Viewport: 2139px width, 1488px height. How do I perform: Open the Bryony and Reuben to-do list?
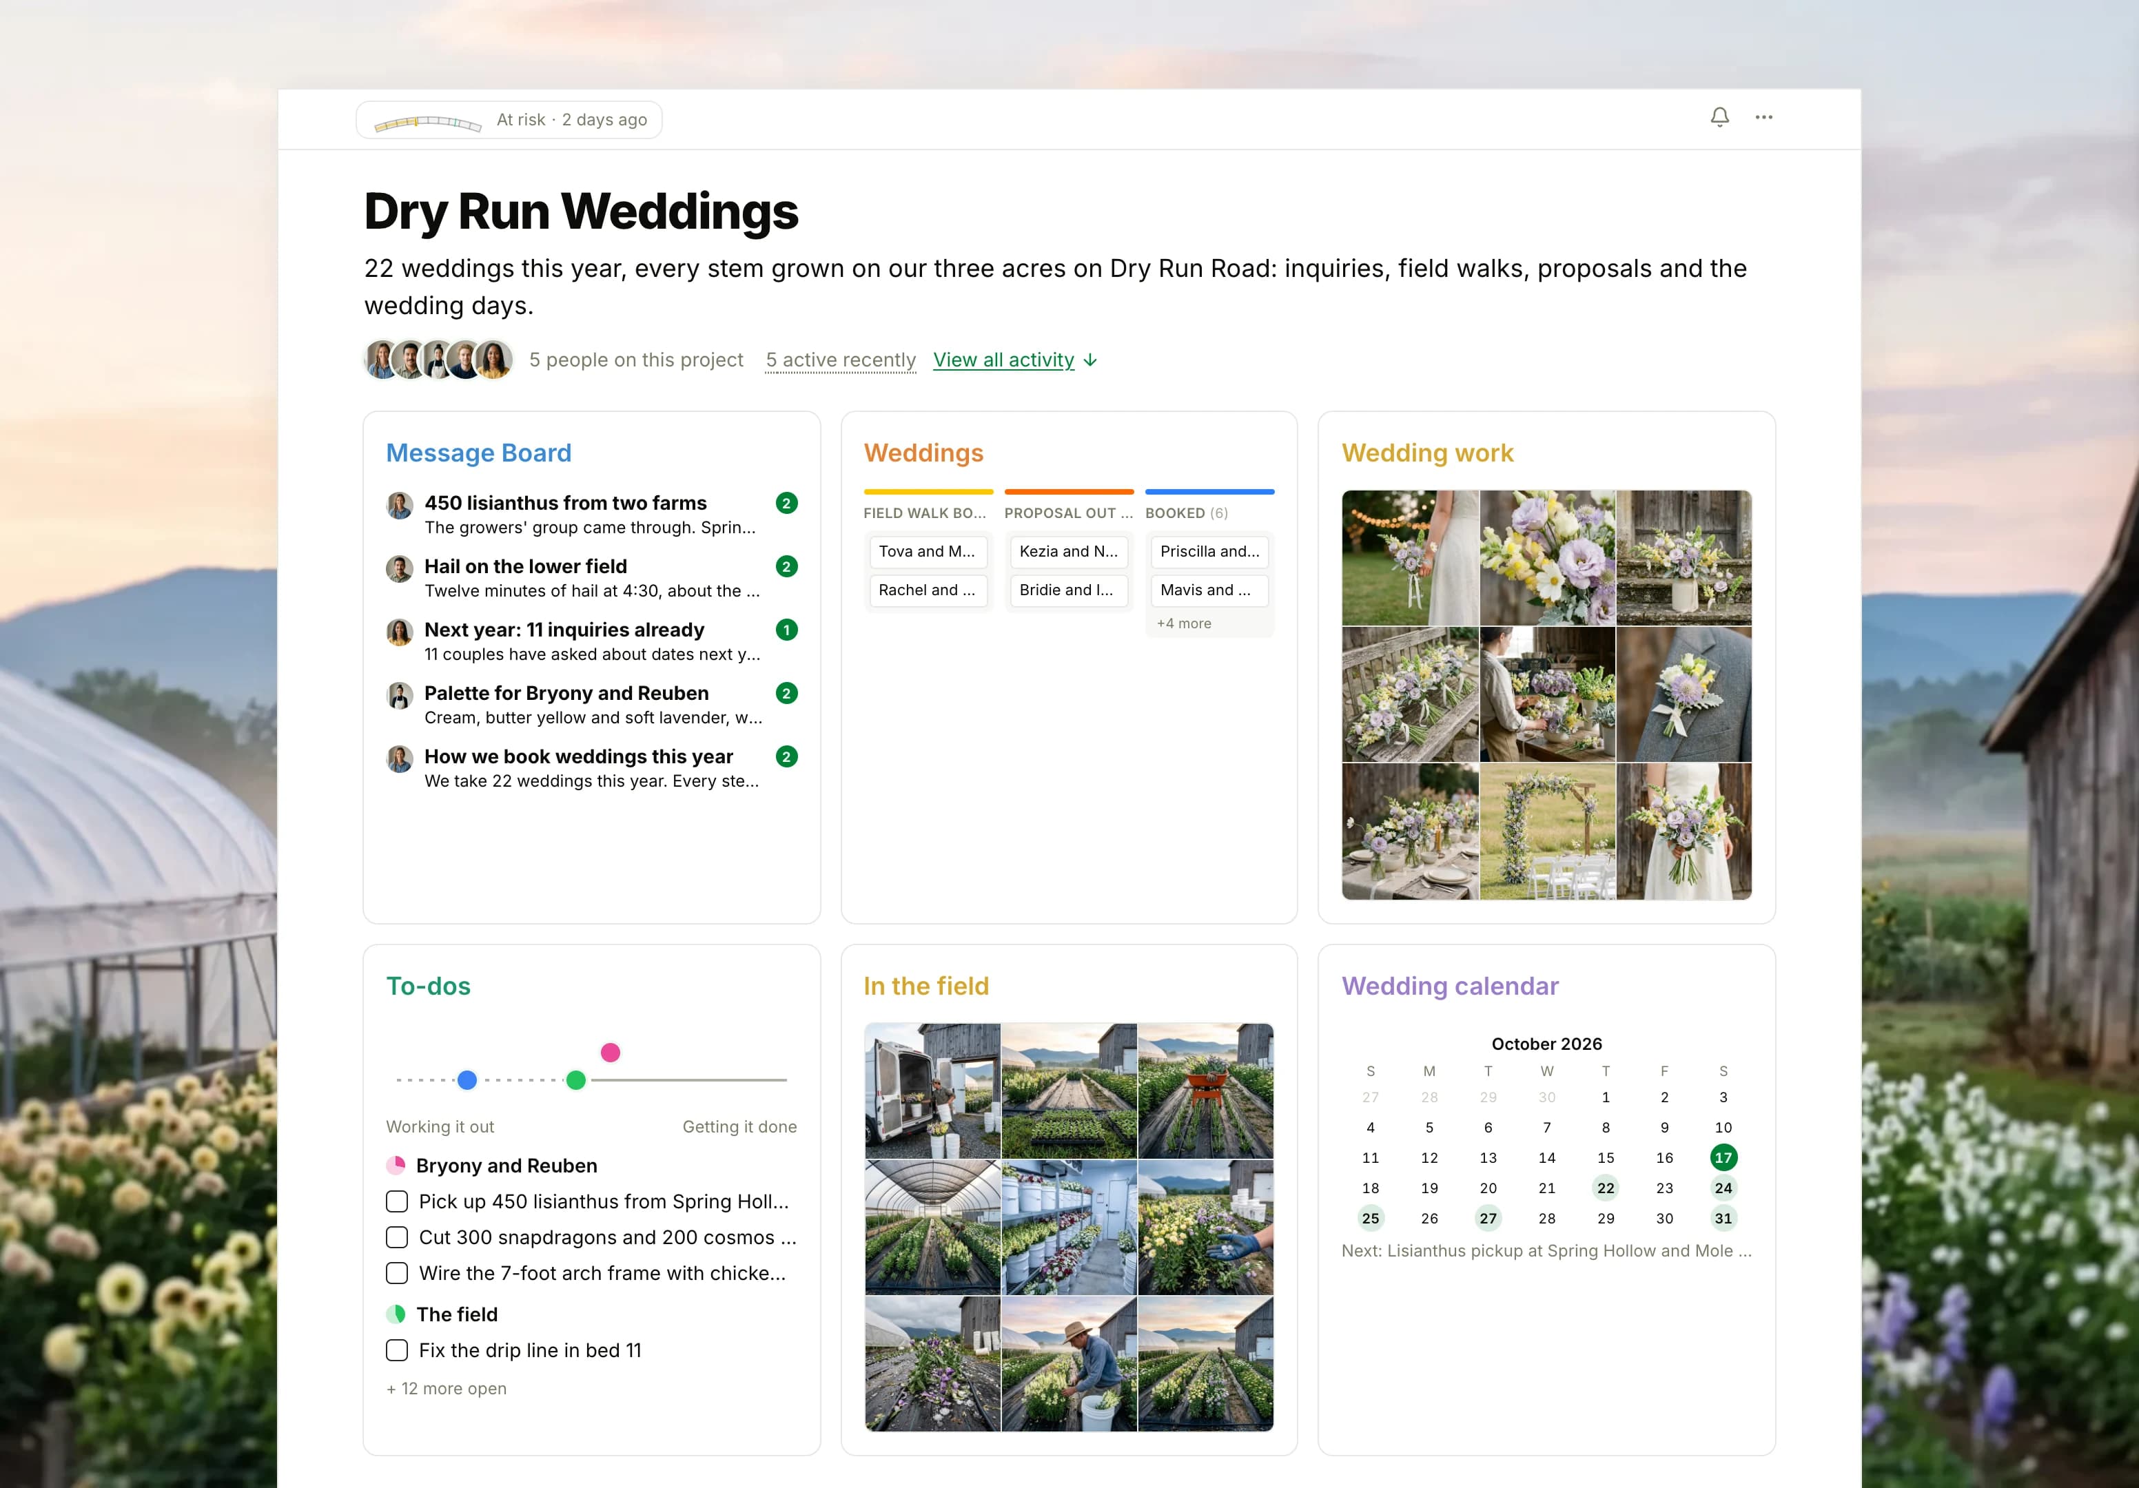point(506,1166)
